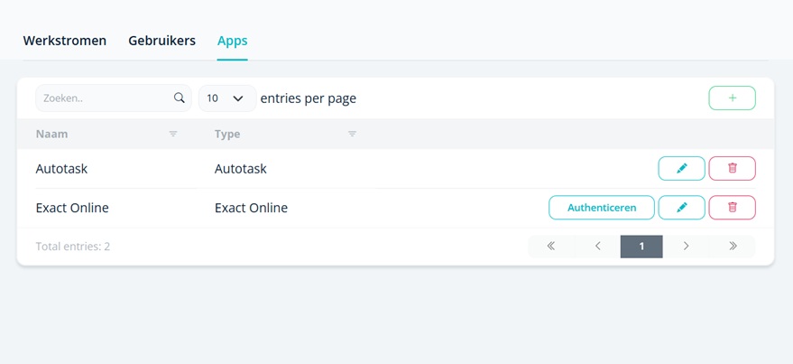Open the Naam column filter icon
This screenshot has width=793, height=364.
173,134
